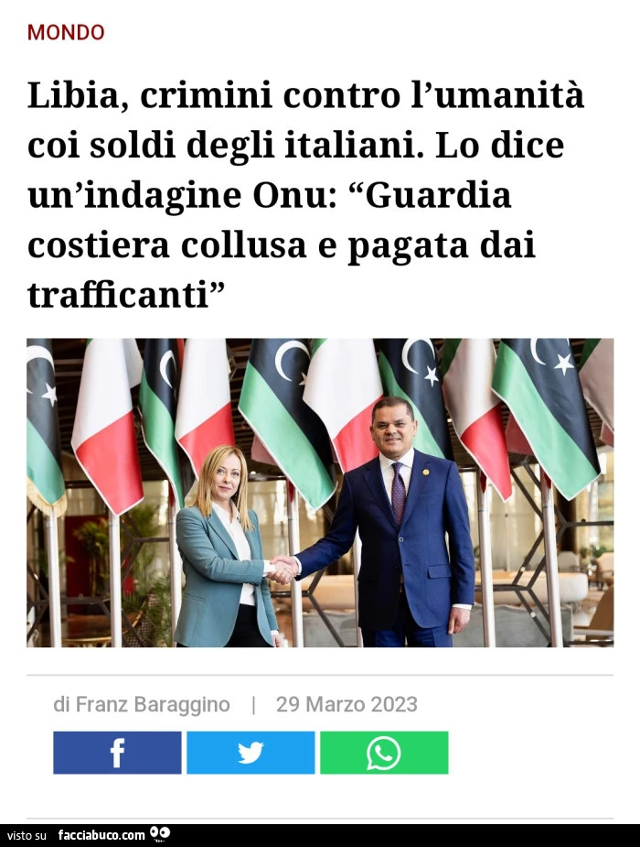640x847 pixels.
Task: Click the handshake in the photo
Action: click(283, 570)
